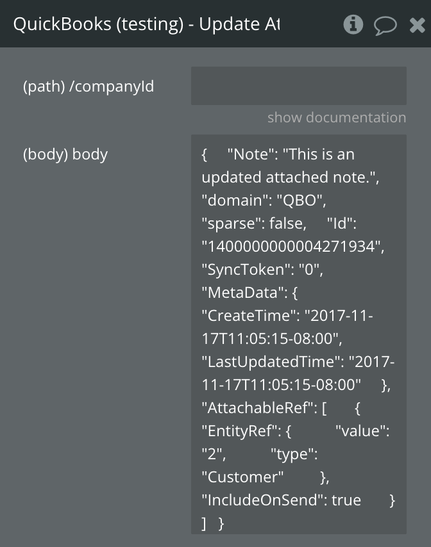The width and height of the screenshot is (431, 547).
Task: Click the 'show documentation' link
Action: pyautogui.click(x=336, y=117)
